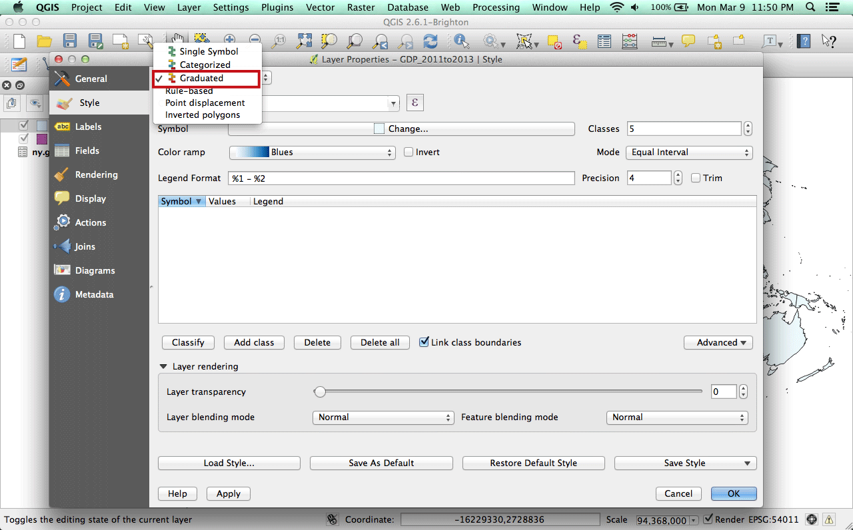Open the Save Style dropdown
Viewport: 853px width, 530px height.
pyautogui.click(x=685, y=463)
